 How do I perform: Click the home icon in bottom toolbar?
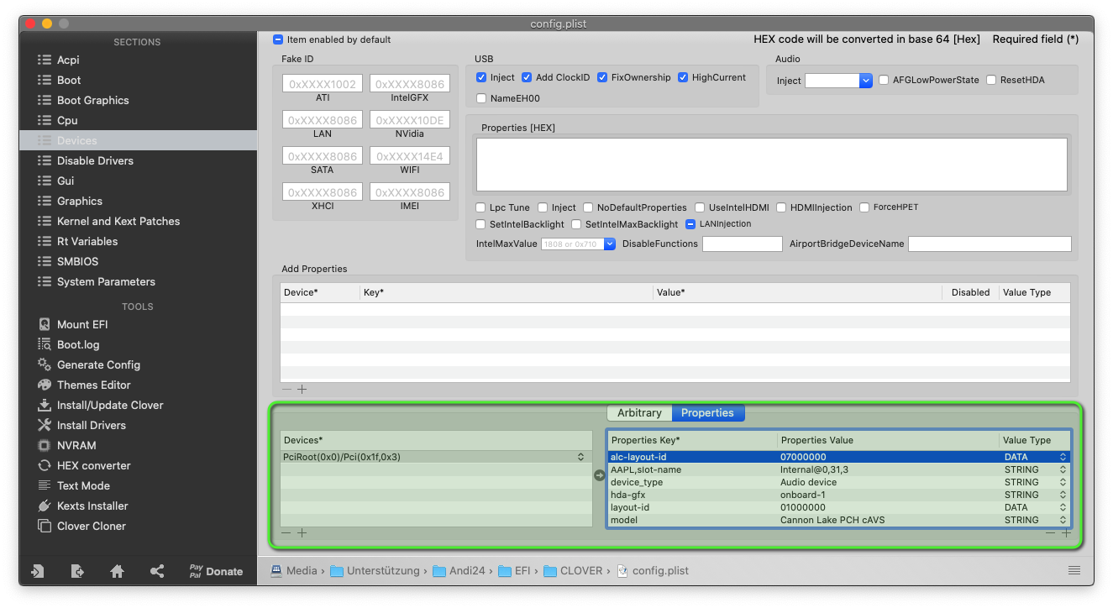[118, 571]
